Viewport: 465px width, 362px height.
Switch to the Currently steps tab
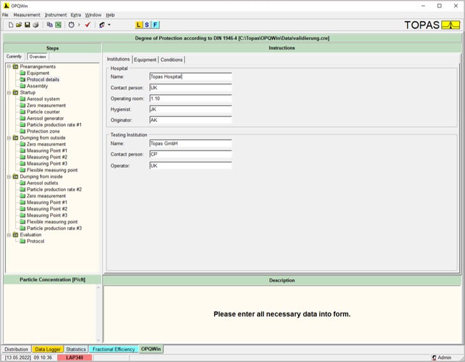pos(14,56)
